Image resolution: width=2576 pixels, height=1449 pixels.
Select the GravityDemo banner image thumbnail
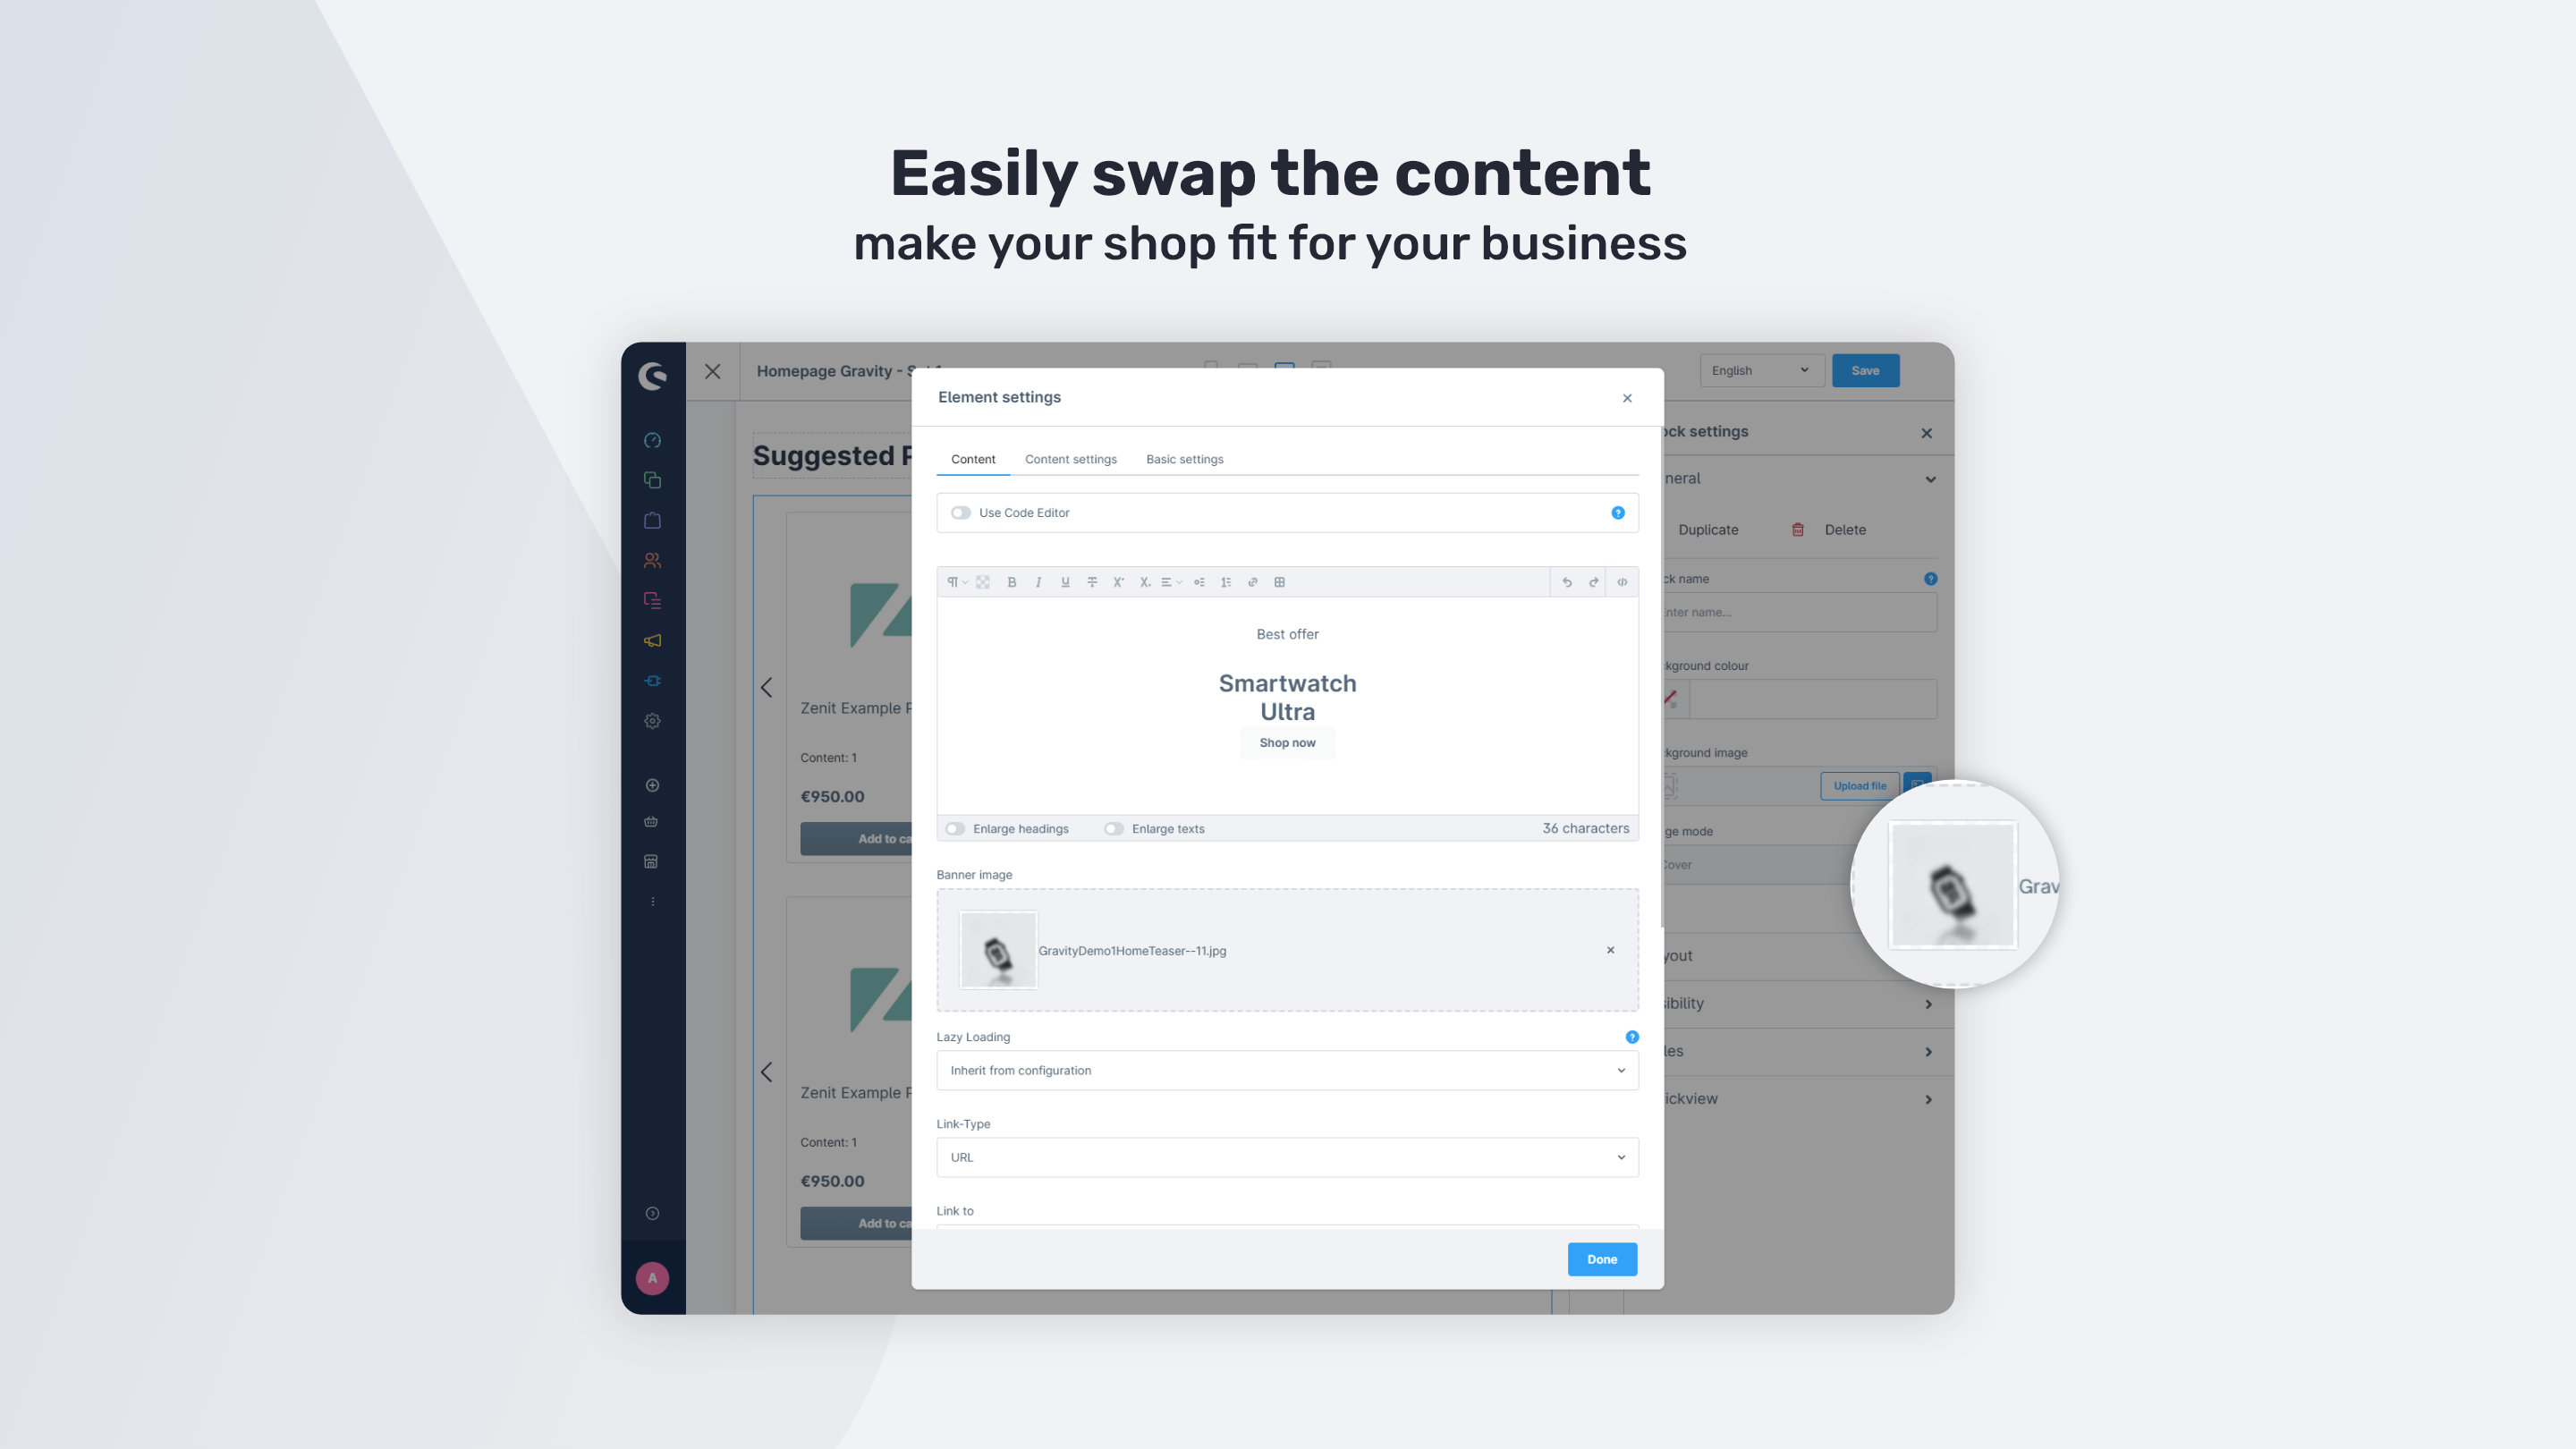click(998, 950)
